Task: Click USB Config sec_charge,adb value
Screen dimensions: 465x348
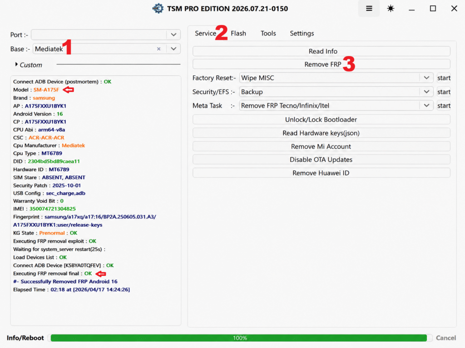Action: click(65, 193)
